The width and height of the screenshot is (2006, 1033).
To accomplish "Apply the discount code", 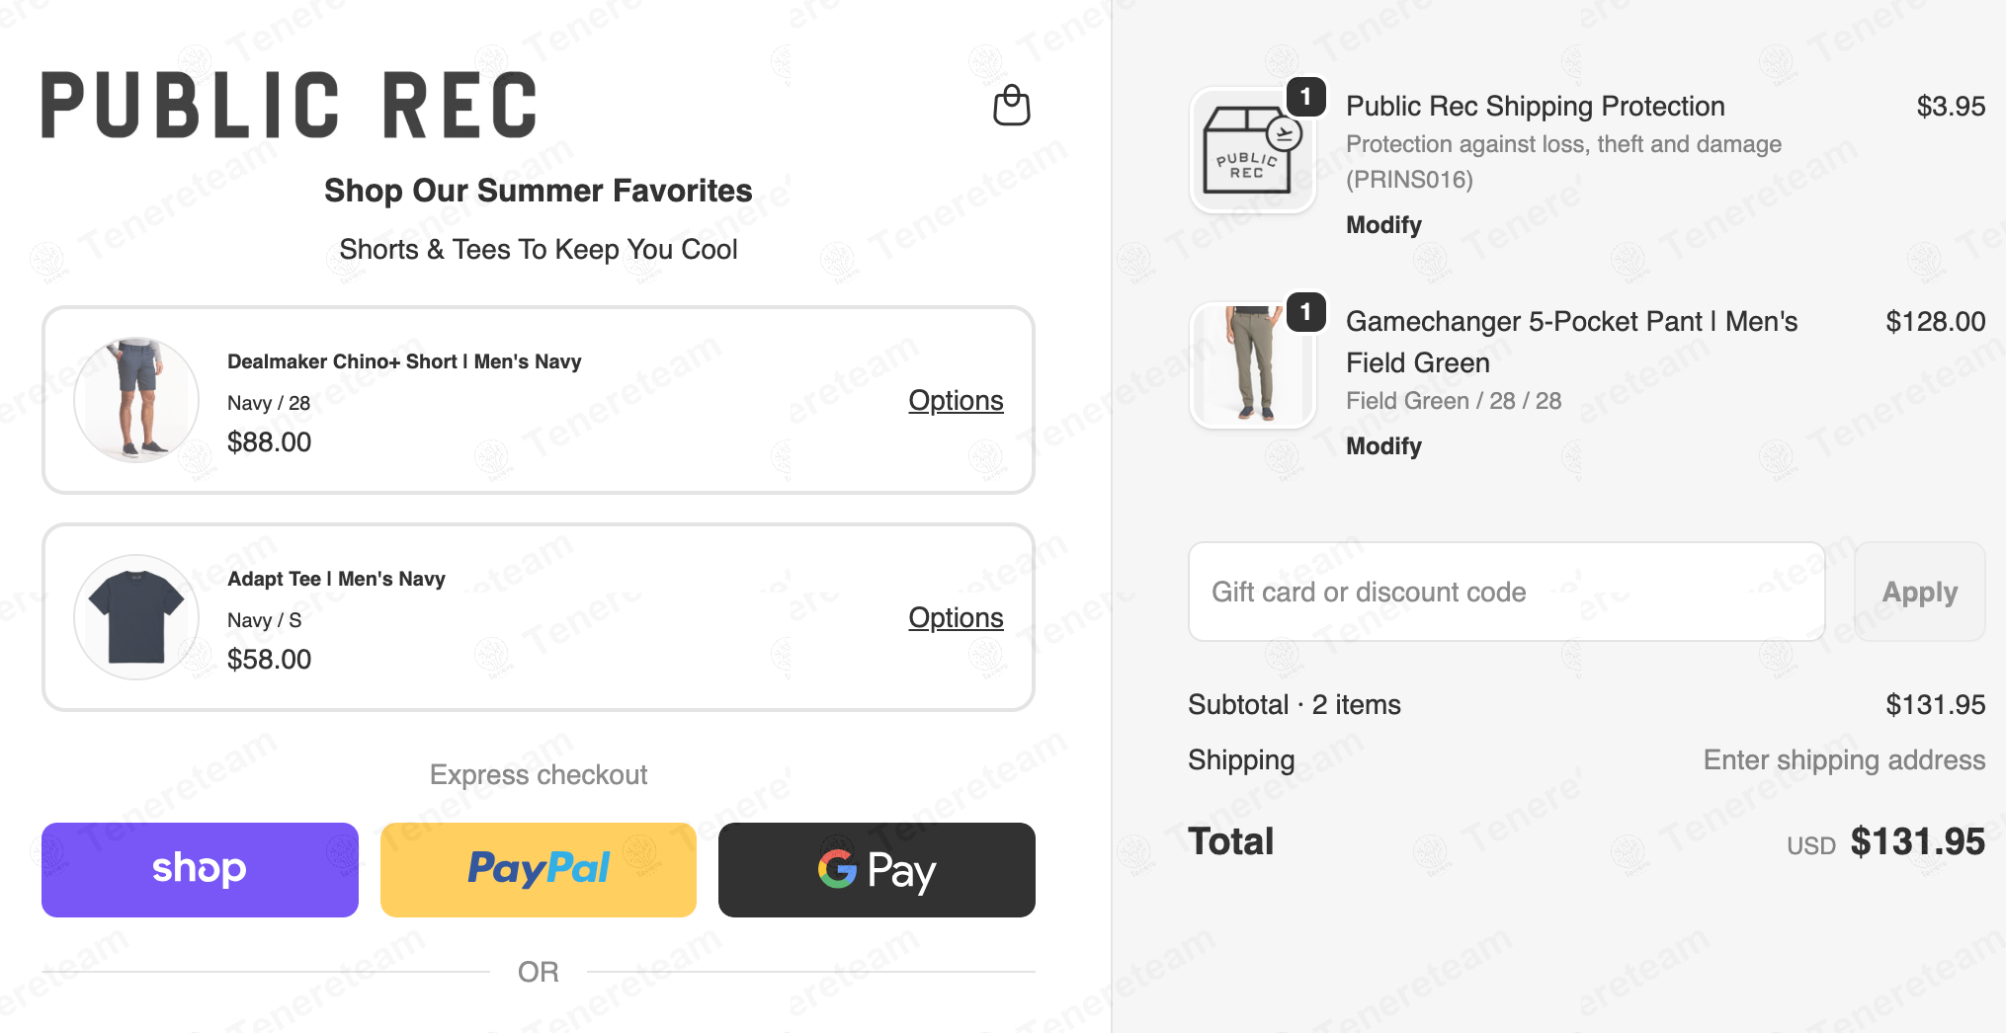I will click(x=1919, y=592).
